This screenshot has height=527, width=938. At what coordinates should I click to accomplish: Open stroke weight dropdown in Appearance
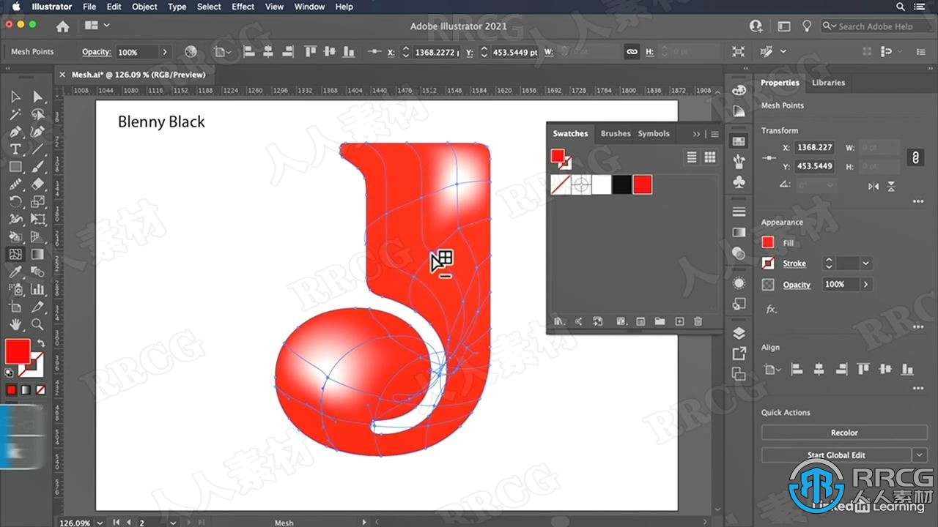tap(866, 263)
